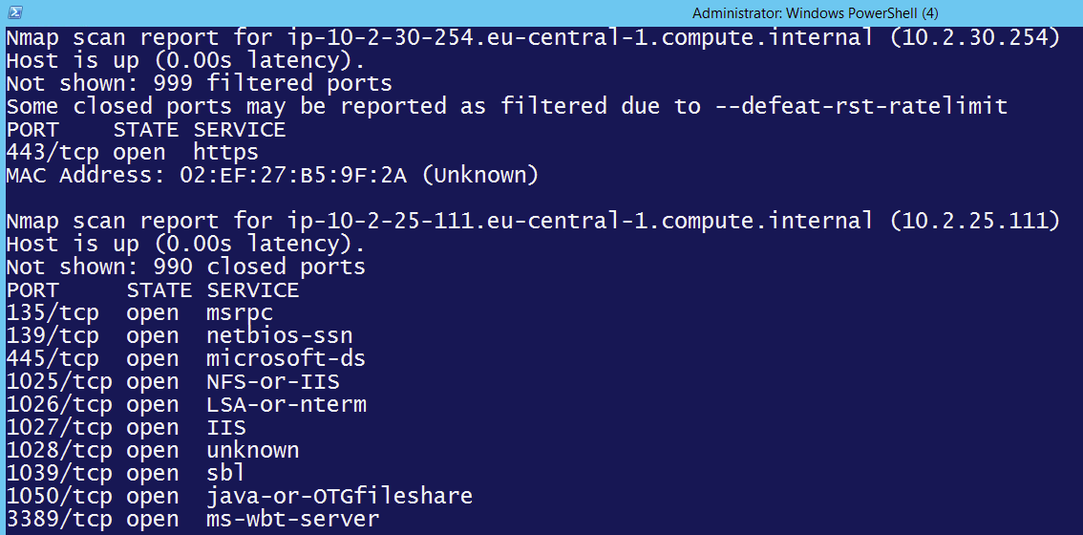Screen dimensions: 1083x535
Task: Click the ms-wbt-server service name
Action: coord(292,519)
